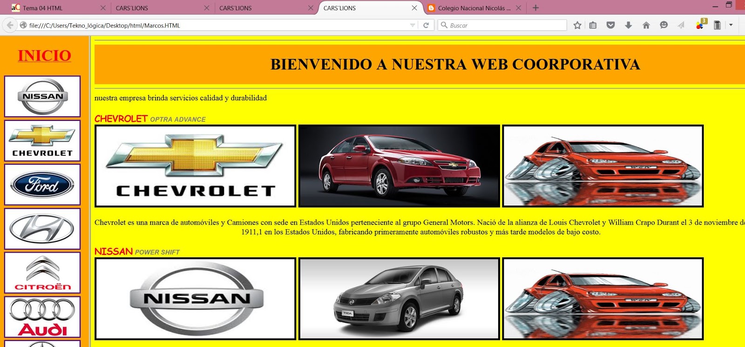Open the Audi logo in sidebar

tap(42, 317)
